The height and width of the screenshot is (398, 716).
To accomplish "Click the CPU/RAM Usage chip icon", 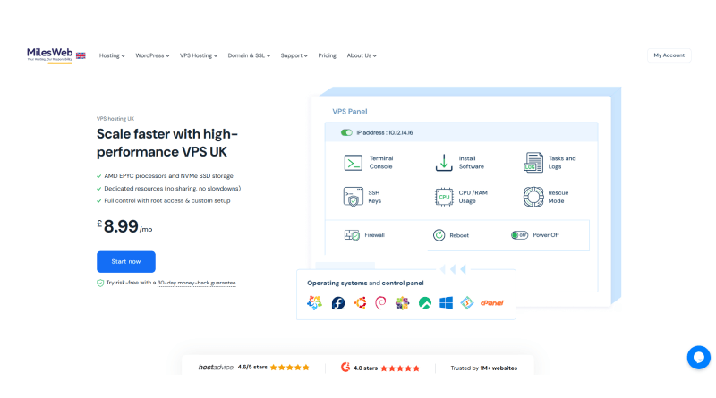I will [444, 197].
